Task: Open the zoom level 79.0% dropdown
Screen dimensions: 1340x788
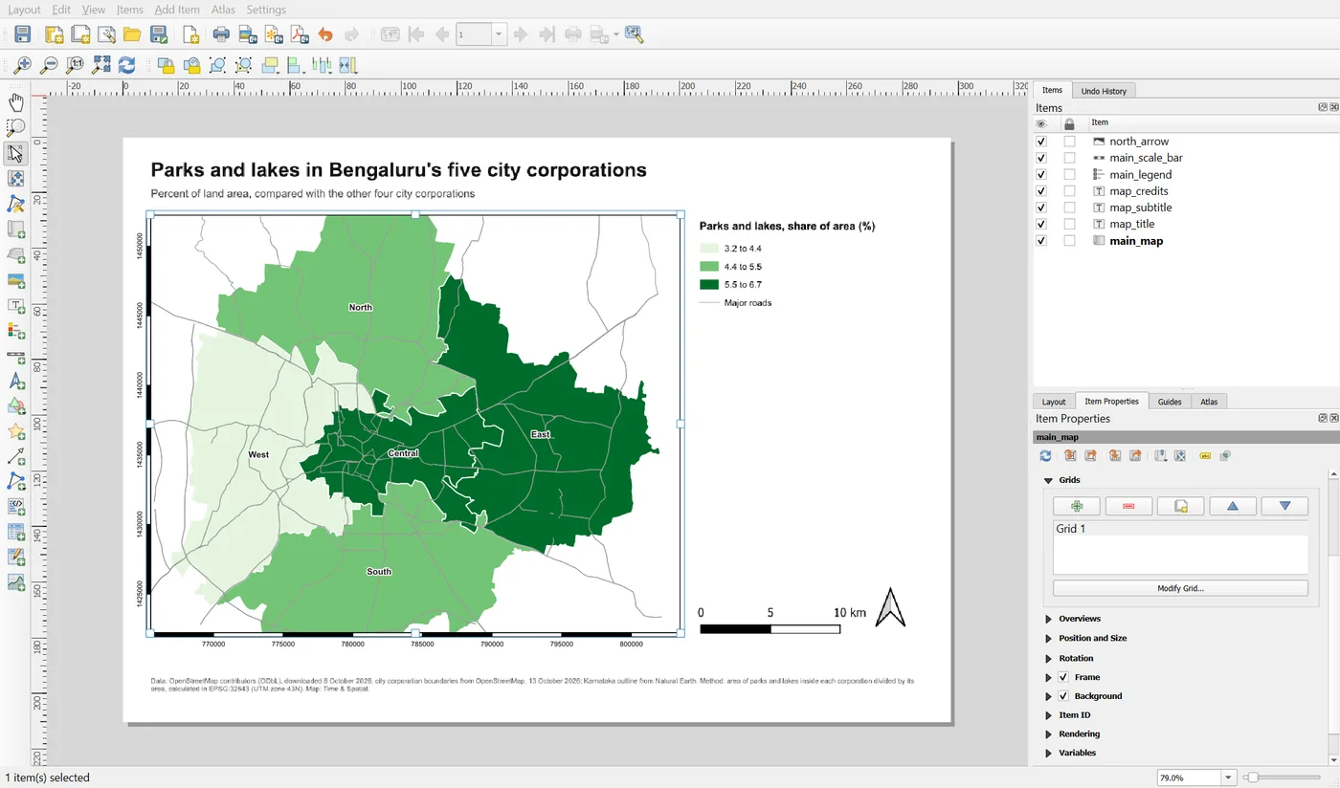Action: coord(1228,777)
